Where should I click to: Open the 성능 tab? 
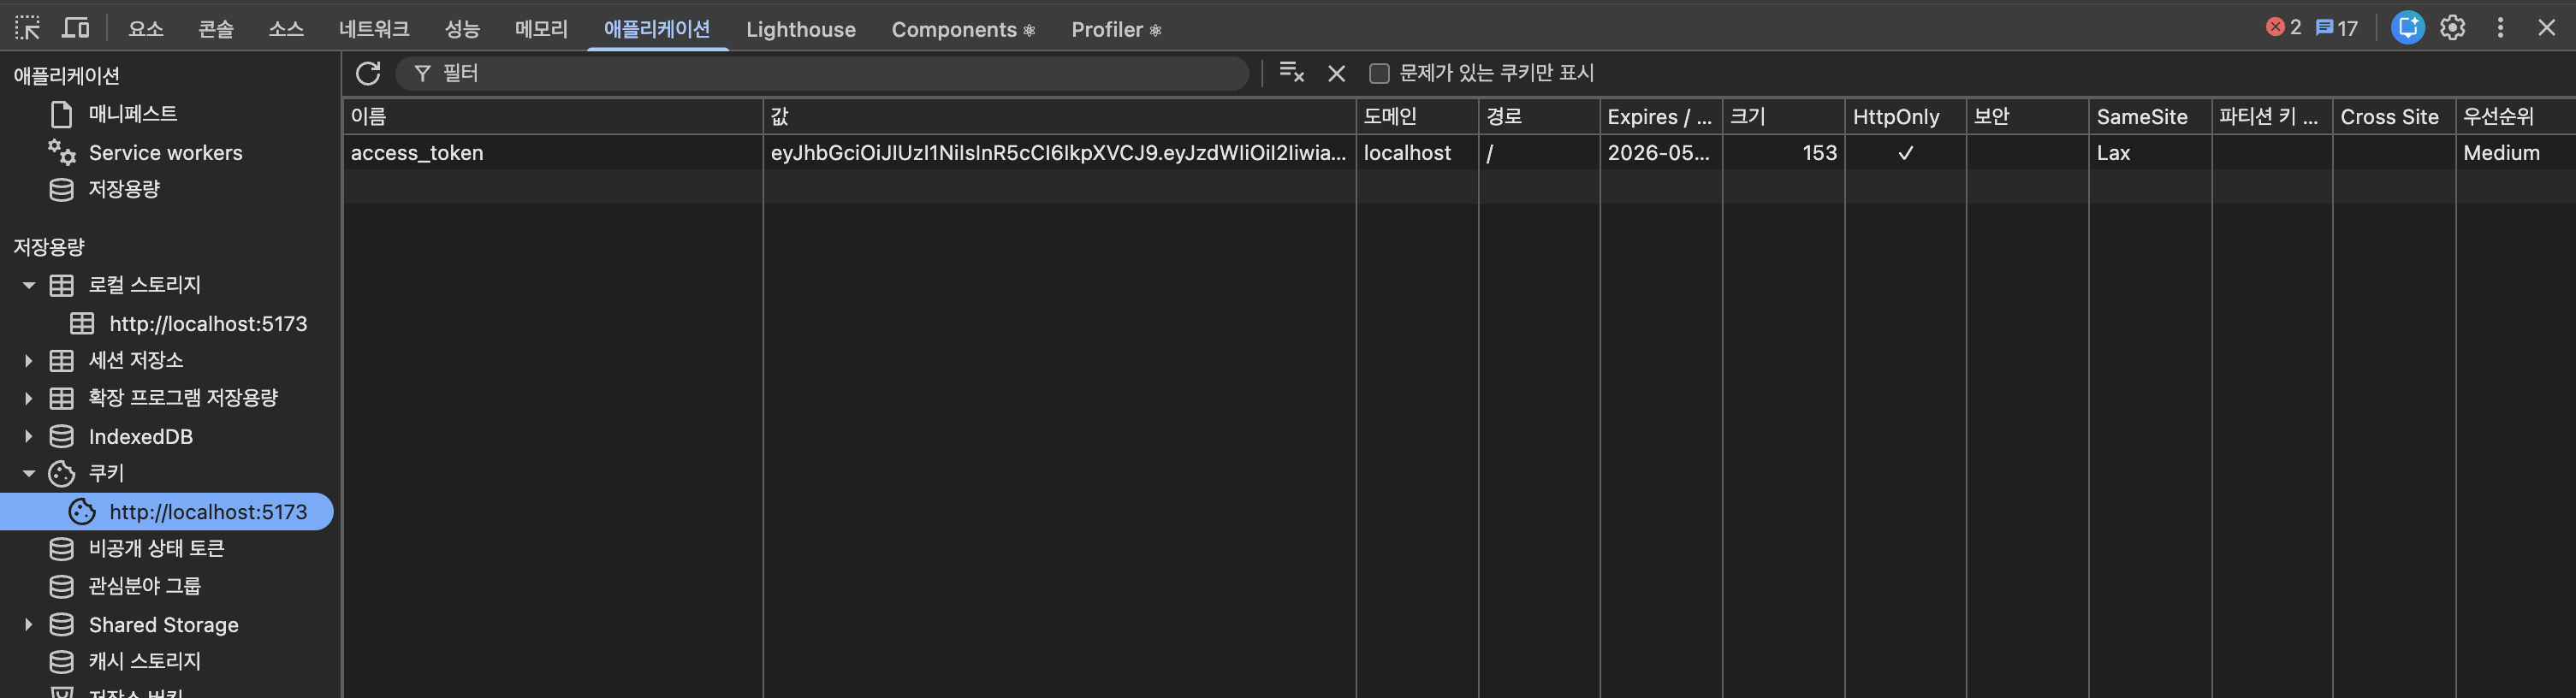[x=462, y=29]
